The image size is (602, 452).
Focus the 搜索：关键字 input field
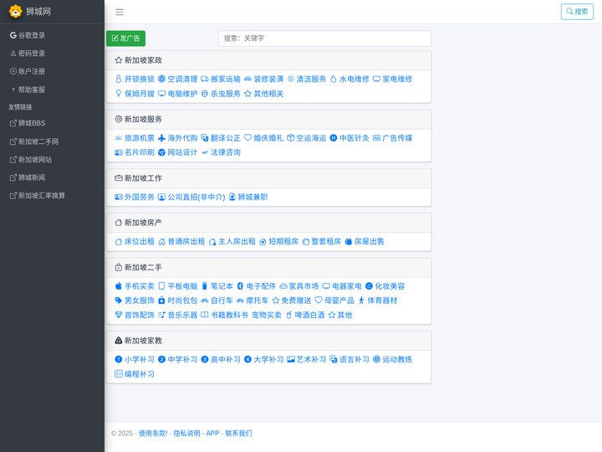tap(324, 39)
